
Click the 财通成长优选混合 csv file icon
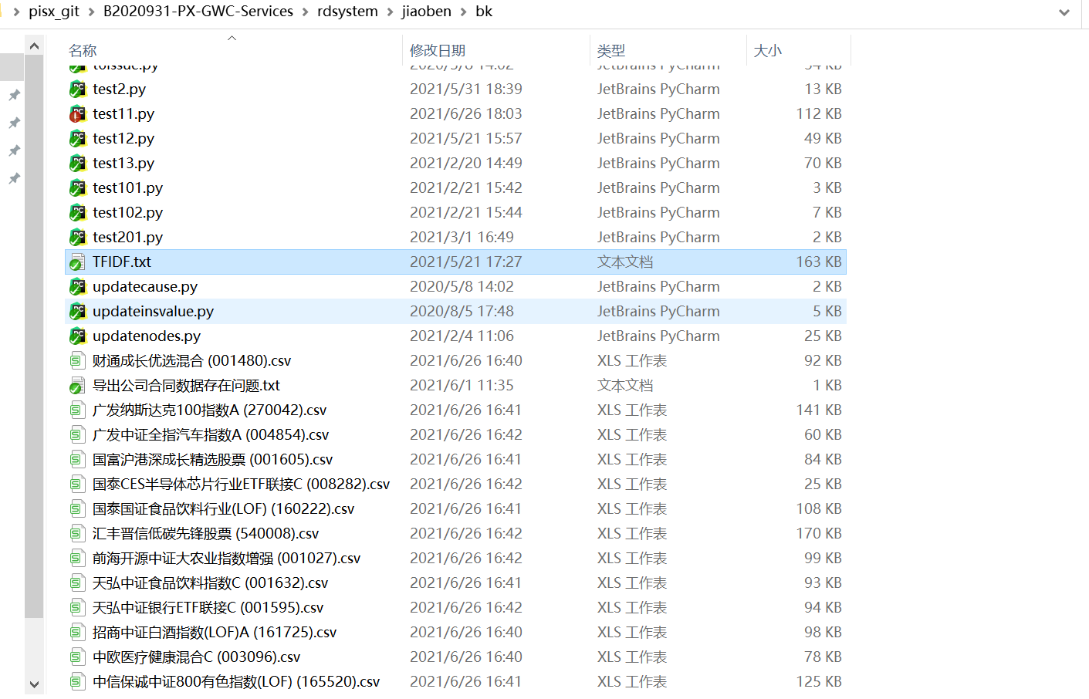coord(77,360)
